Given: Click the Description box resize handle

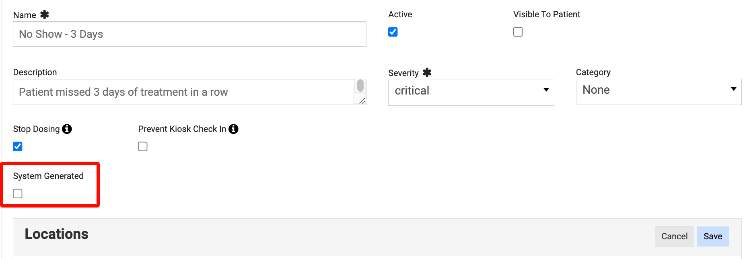Looking at the screenshot, I should (x=362, y=101).
